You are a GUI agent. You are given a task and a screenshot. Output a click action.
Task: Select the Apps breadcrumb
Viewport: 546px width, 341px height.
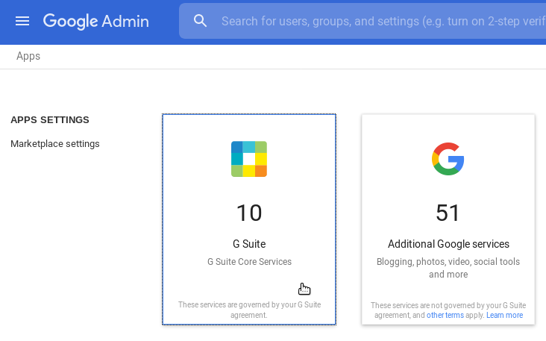point(28,56)
